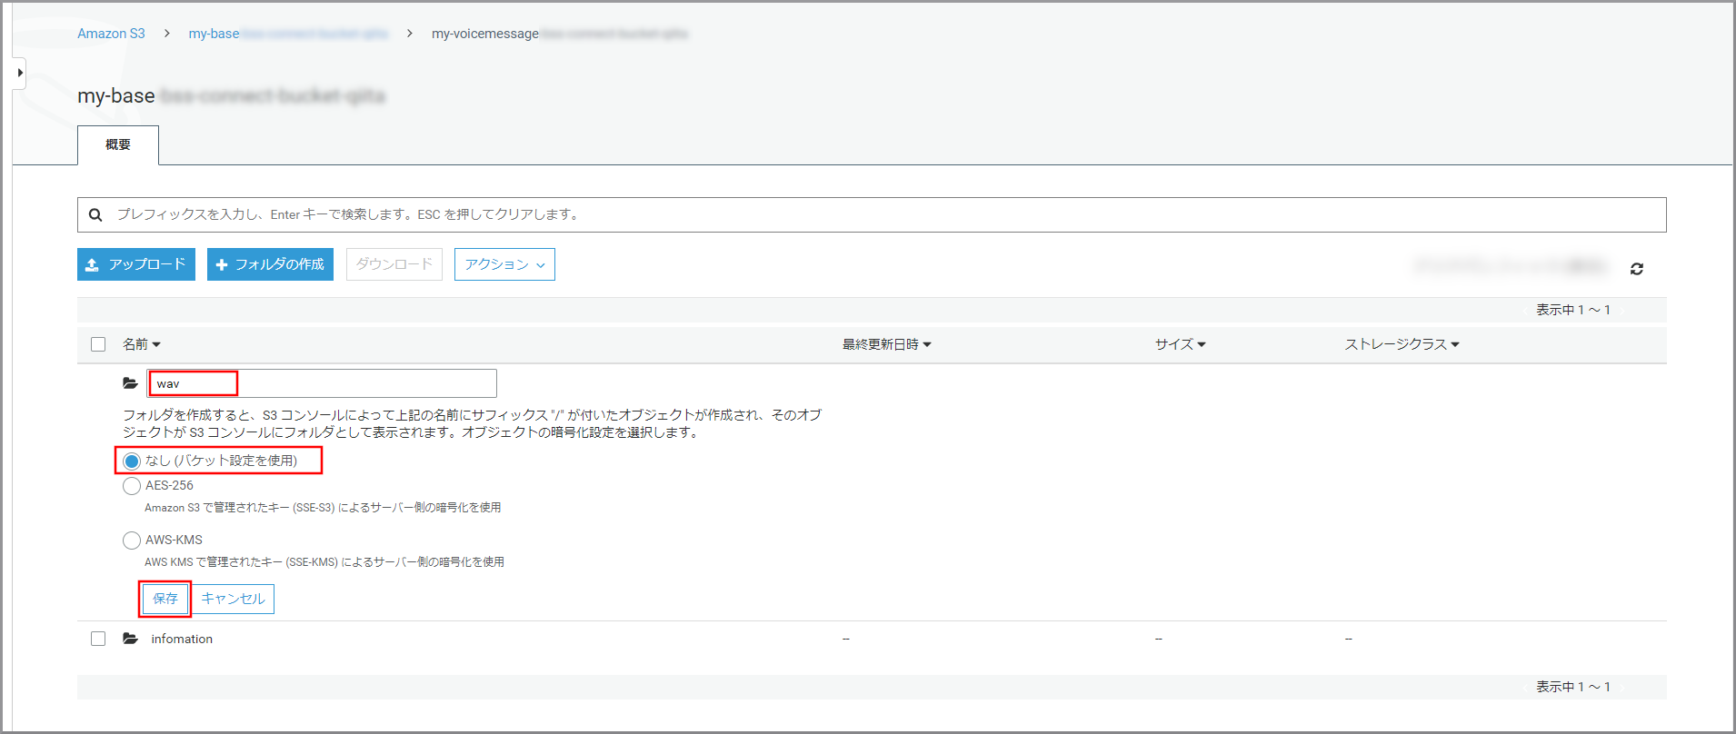Click the infomation folder icon
1736x734 pixels.
[x=131, y=639]
